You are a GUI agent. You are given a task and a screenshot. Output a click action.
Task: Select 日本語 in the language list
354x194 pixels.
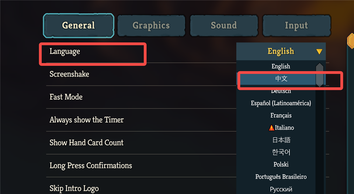281,140
